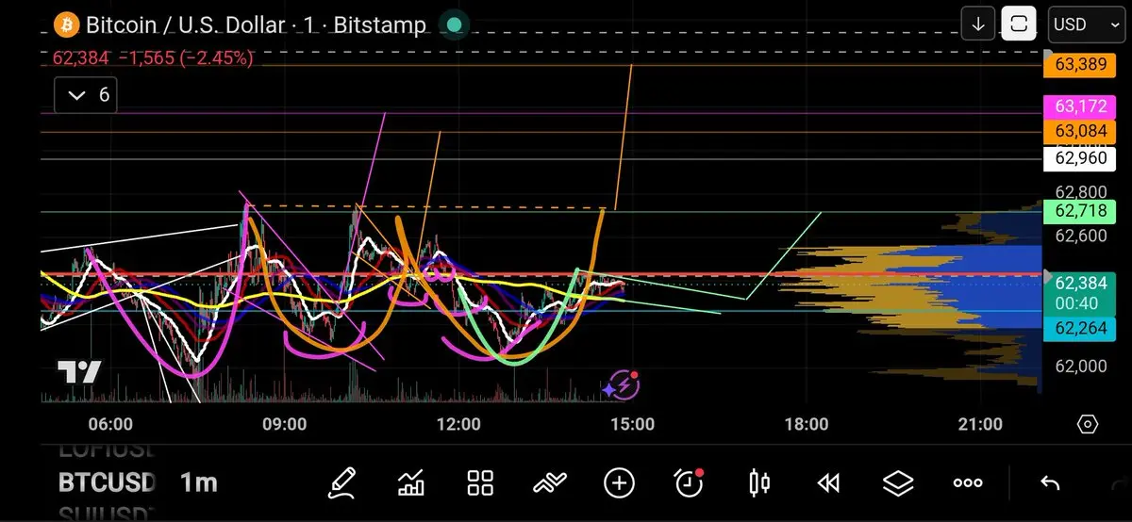Open the object tree layers icon
This screenshot has width=1132, height=522.
pos(898,483)
